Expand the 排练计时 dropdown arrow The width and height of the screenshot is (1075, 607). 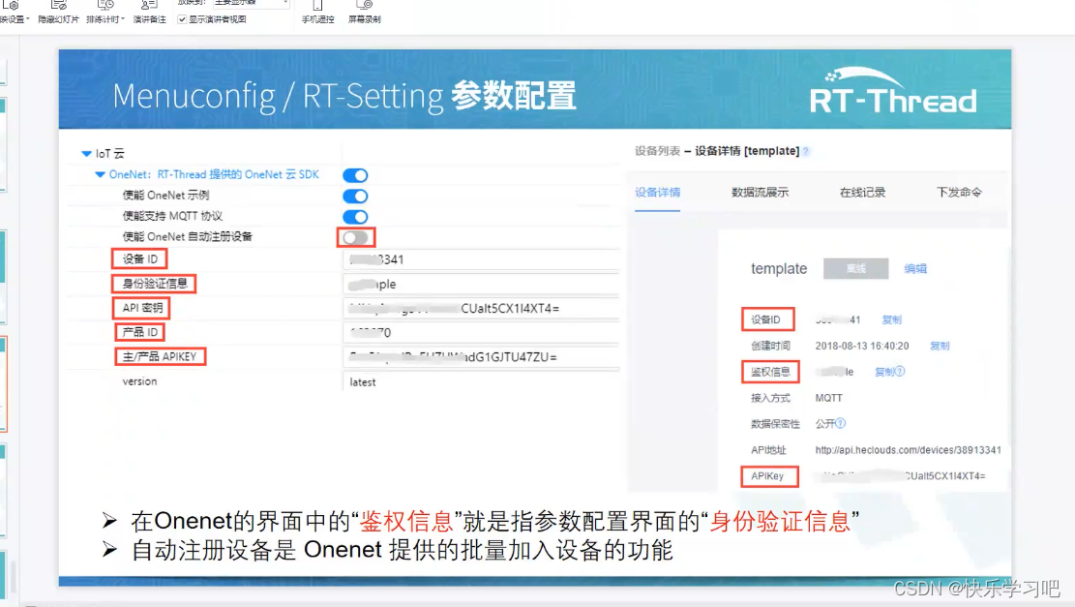point(123,19)
